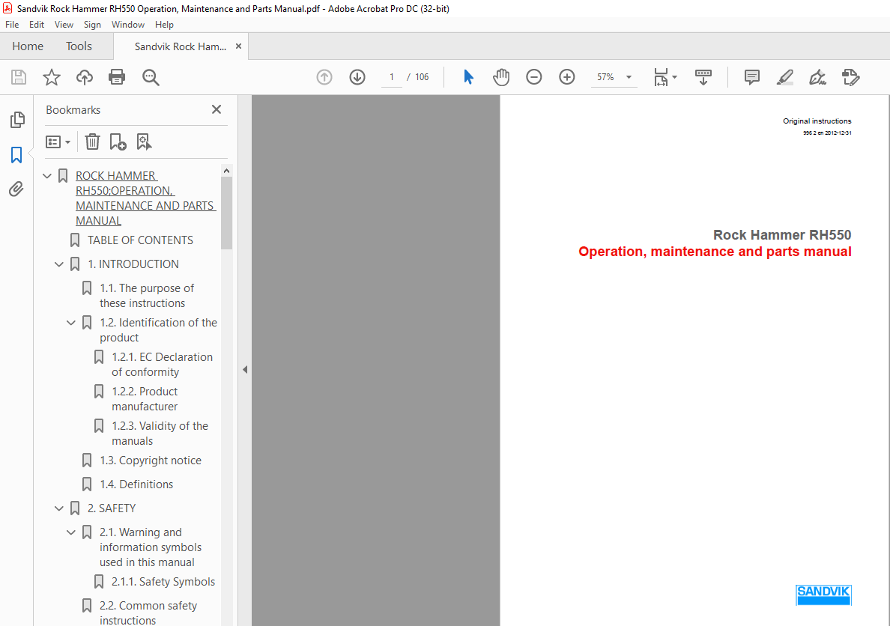Open the zoom level dropdown

(629, 77)
